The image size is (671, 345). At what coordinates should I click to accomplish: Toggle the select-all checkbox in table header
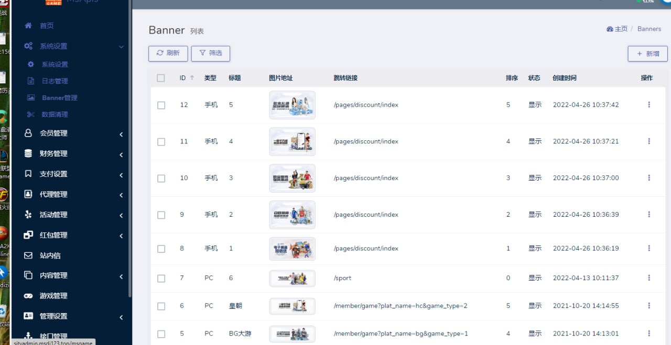point(161,78)
